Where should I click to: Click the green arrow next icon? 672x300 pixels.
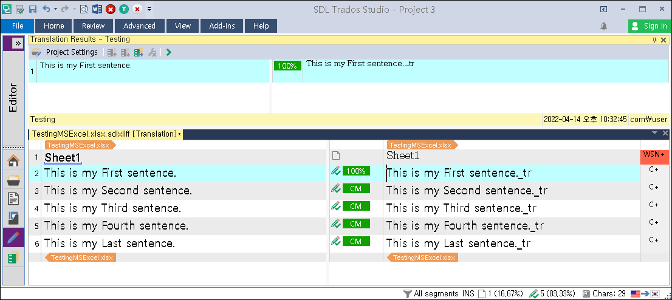168,52
